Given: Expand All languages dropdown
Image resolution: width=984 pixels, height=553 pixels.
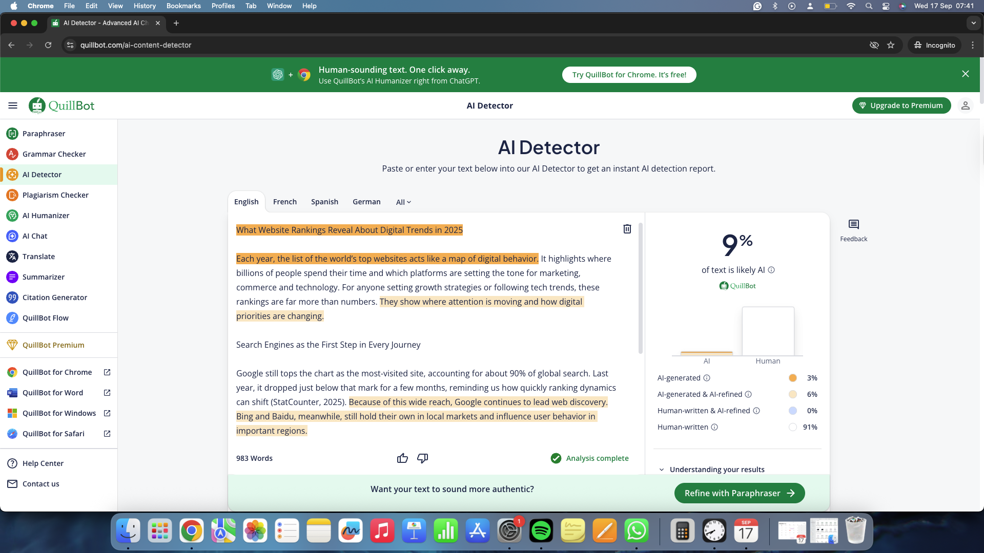Looking at the screenshot, I should [x=403, y=202].
